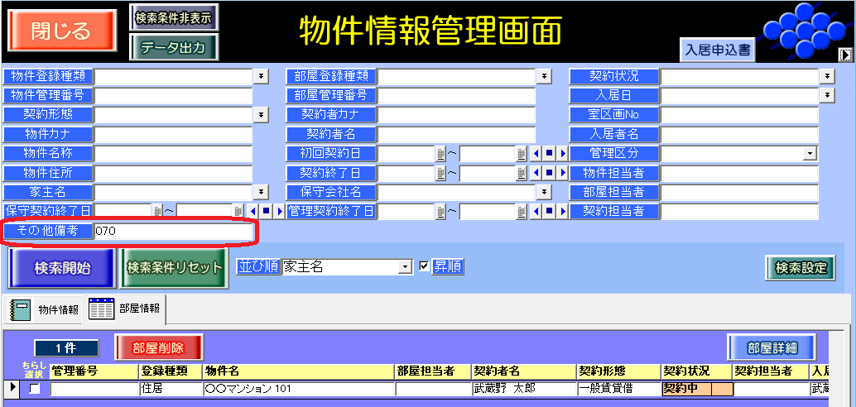Click left arrow beside 初回契約日 range
The image size is (856, 407).
pos(535,153)
